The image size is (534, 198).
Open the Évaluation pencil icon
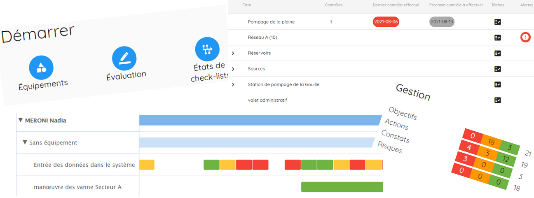click(x=124, y=58)
